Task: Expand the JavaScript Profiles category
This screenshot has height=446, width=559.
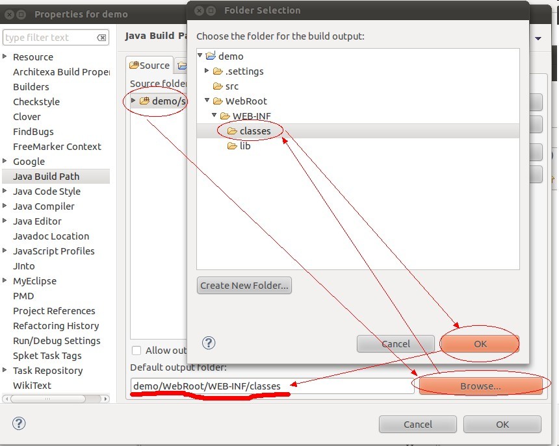Action: coord(5,251)
